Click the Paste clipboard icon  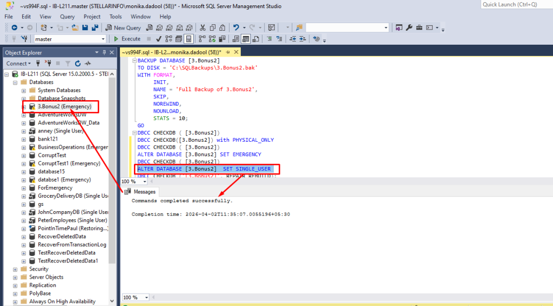[222, 28]
